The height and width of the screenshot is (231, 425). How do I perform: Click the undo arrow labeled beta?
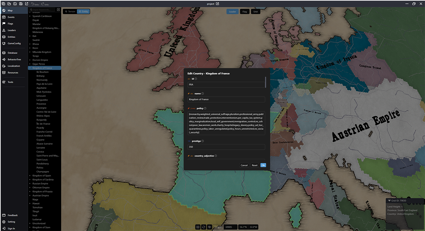click(x=33, y=4)
